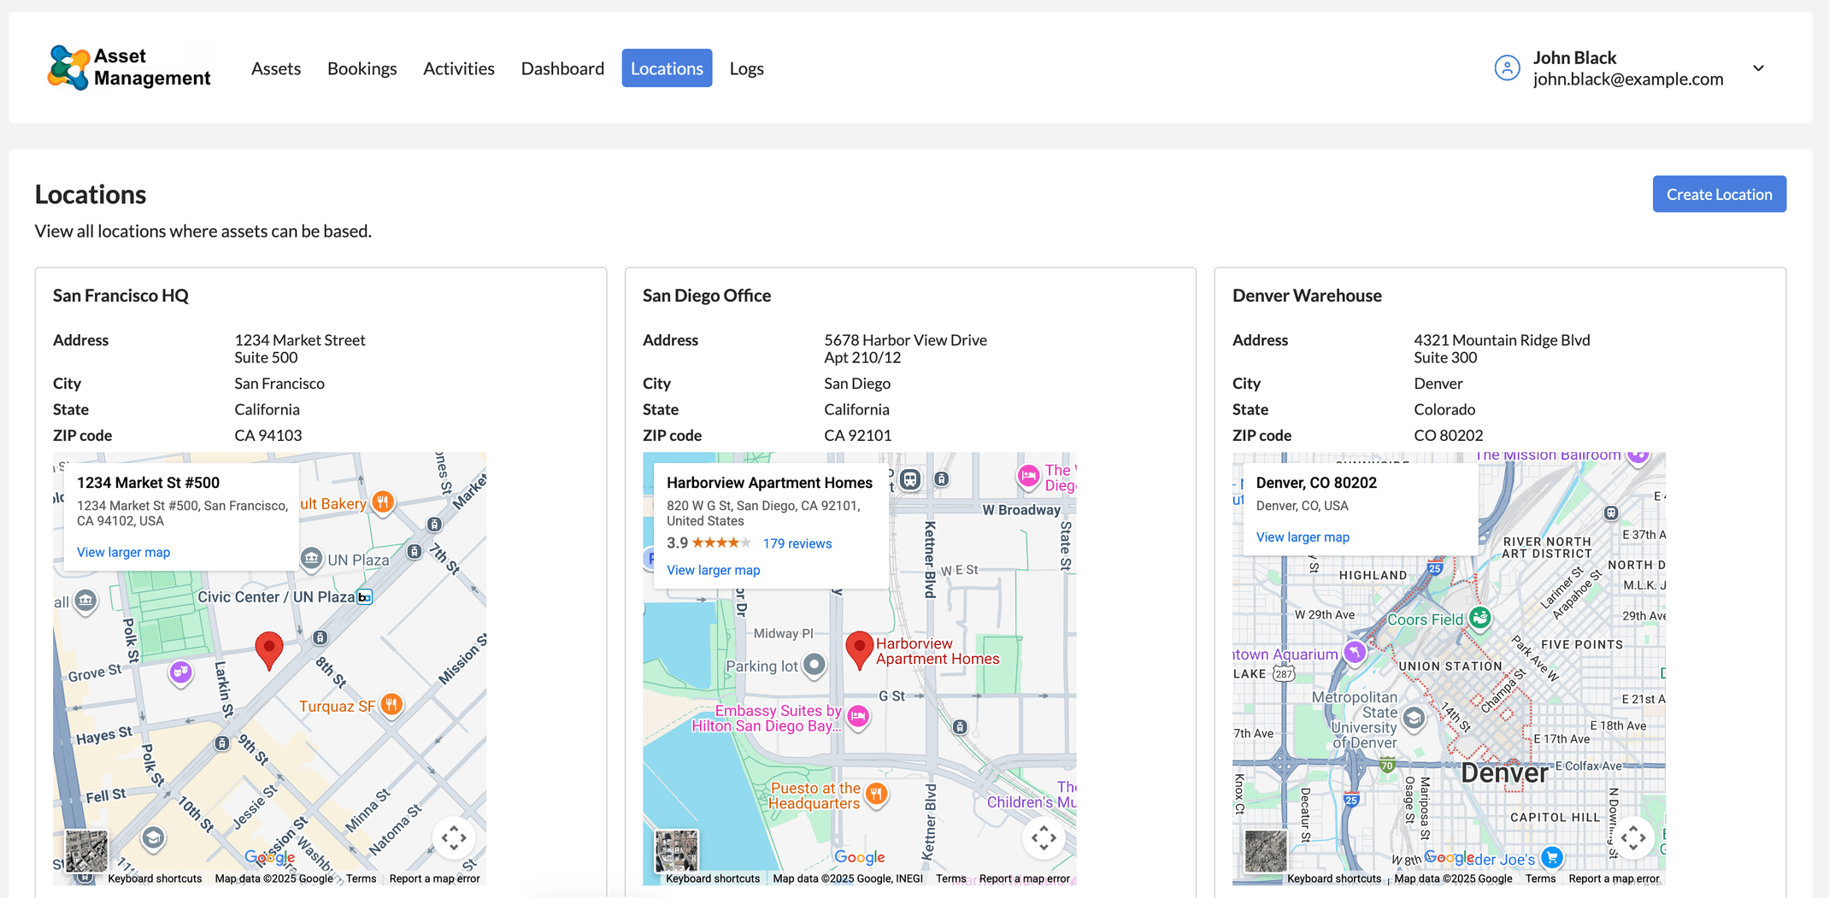Click the Harborview Apartment Homes map pin
This screenshot has width=1829, height=898.
859,649
